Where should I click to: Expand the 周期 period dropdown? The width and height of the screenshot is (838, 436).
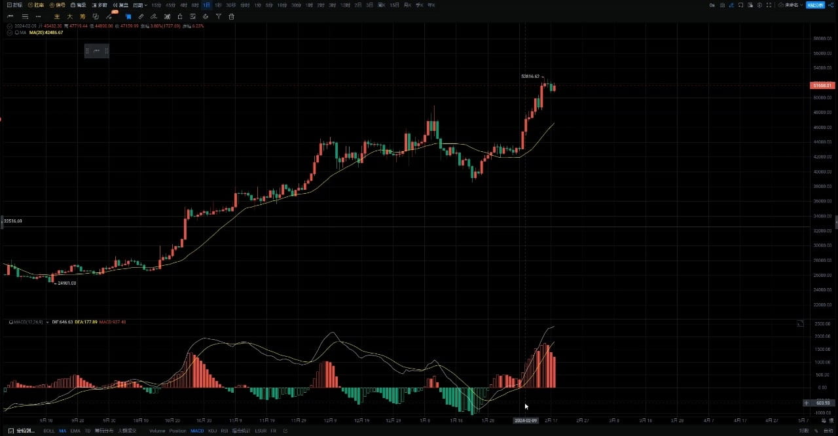click(x=140, y=5)
